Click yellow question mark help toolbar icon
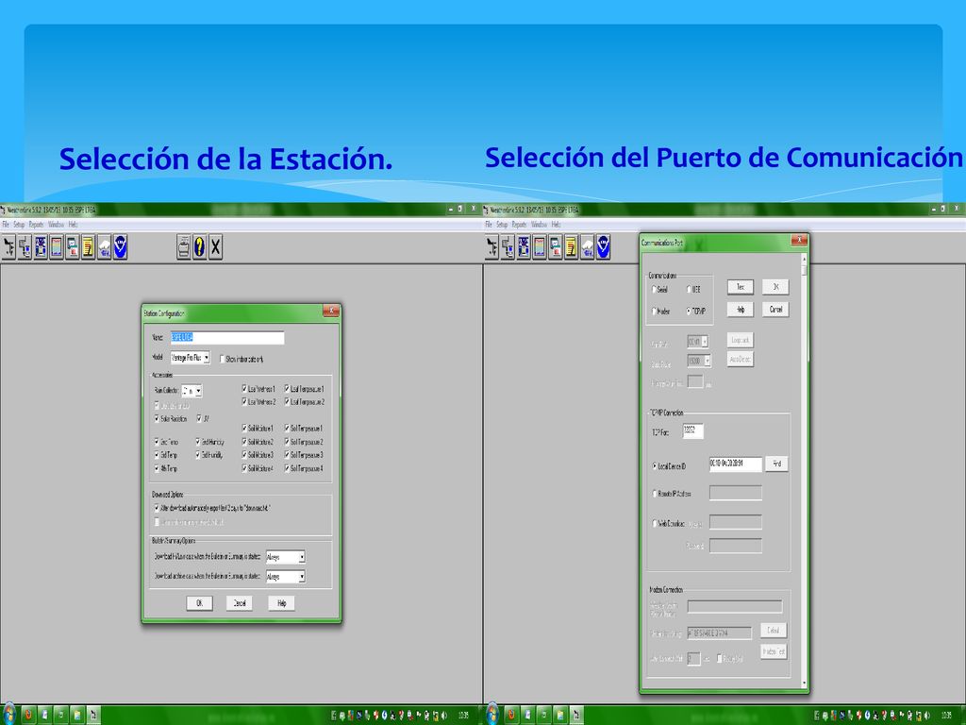Screen dimensions: 966x725 tap(200, 247)
